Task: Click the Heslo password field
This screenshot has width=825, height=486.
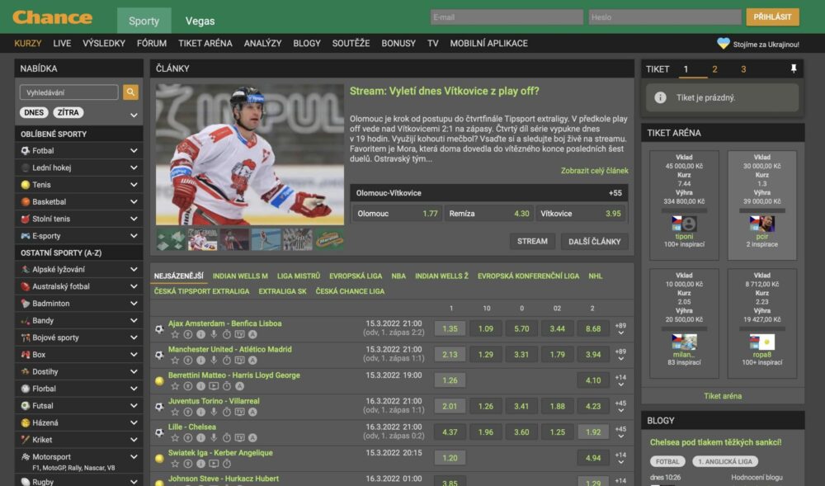Action: tap(664, 17)
